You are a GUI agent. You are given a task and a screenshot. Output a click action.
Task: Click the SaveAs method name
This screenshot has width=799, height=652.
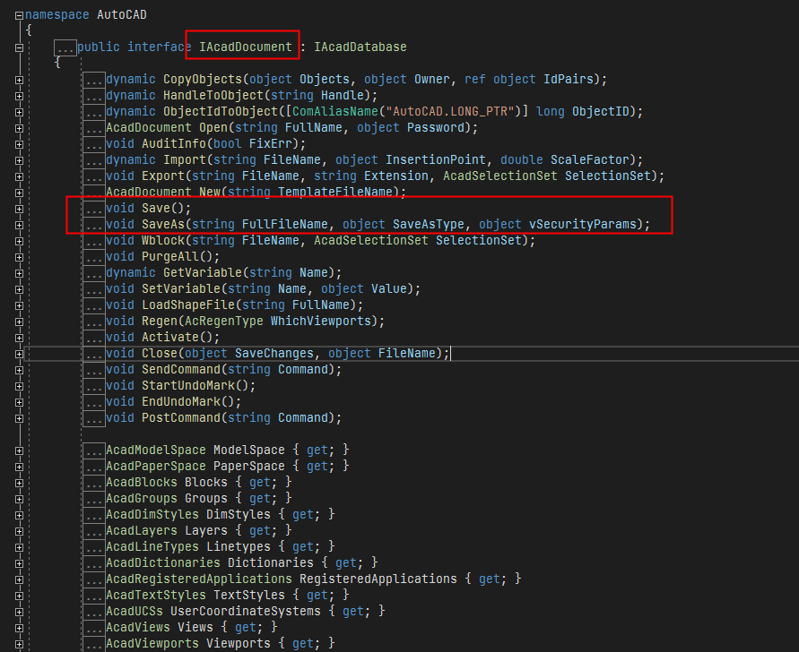pyautogui.click(x=167, y=224)
